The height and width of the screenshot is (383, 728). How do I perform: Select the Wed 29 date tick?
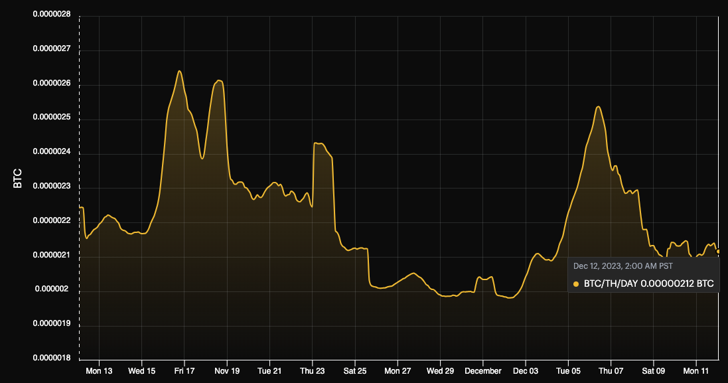[440, 371]
